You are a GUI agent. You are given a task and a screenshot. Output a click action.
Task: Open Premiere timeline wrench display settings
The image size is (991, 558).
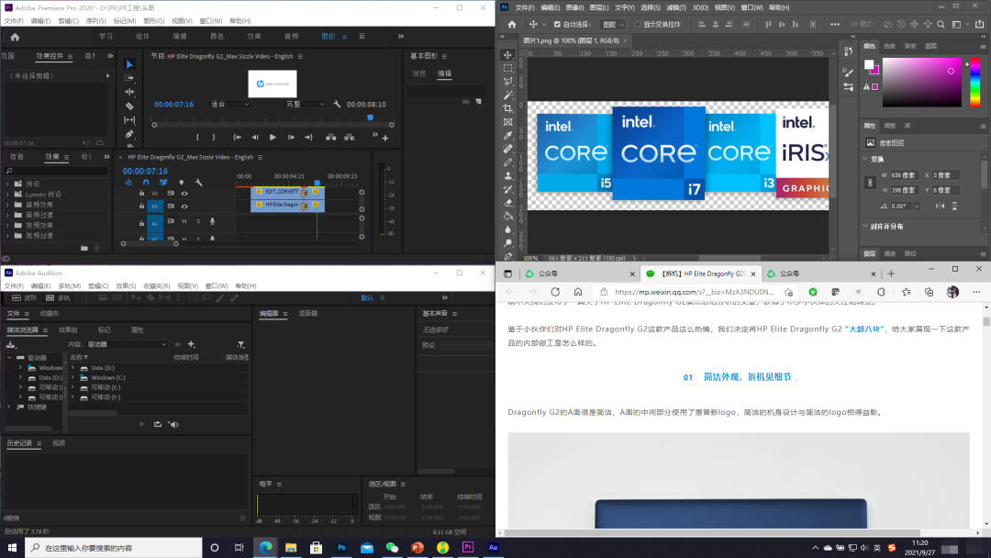[x=198, y=183]
